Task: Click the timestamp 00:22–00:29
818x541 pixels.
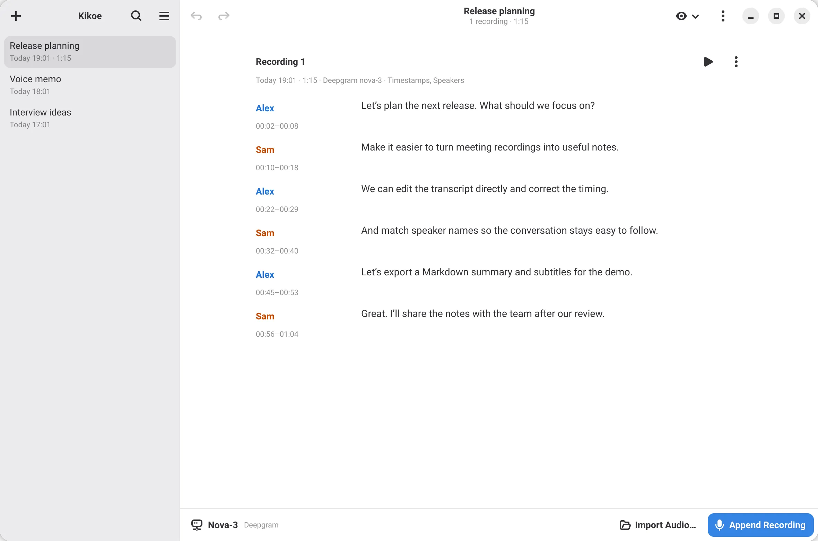Action: click(277, 209)
